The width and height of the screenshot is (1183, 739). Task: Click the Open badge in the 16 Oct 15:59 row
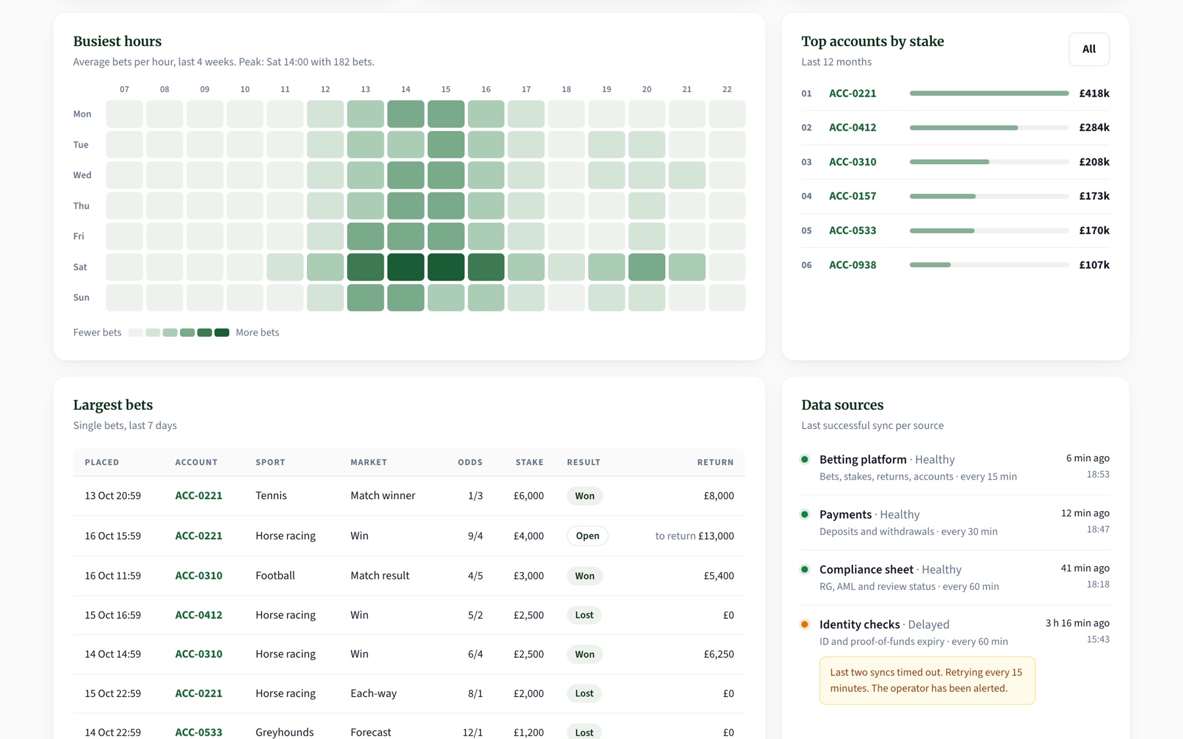point(588,536)
